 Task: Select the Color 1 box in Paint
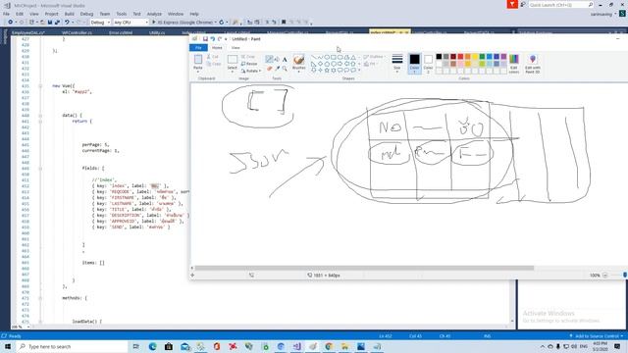point(414,64)
